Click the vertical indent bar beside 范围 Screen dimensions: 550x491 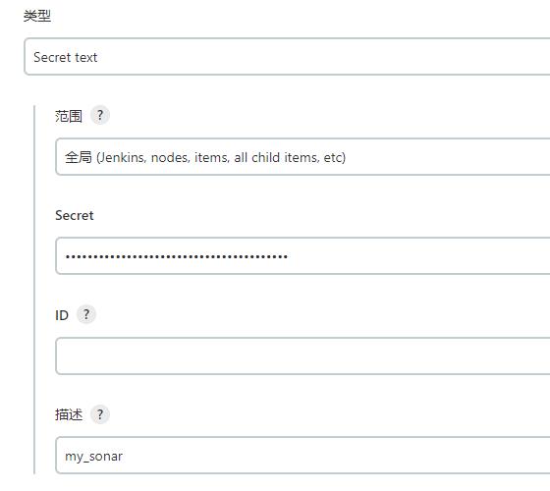coord(34,290)
